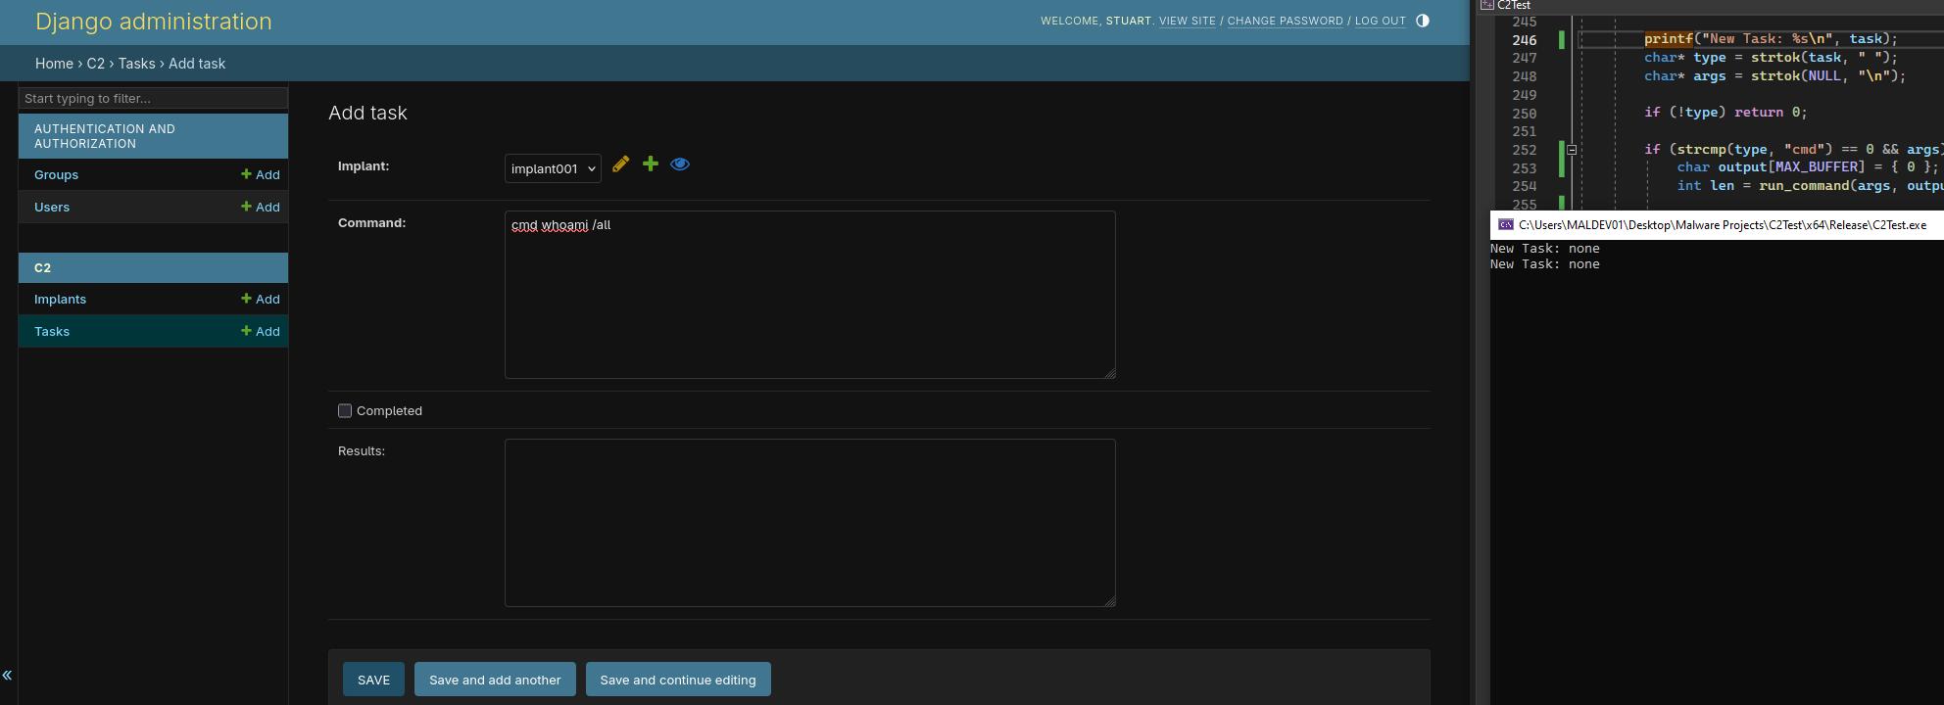This screenshot has width=1944, height=705.
Task: Click inside the Results text area
Action: [809, 522]
